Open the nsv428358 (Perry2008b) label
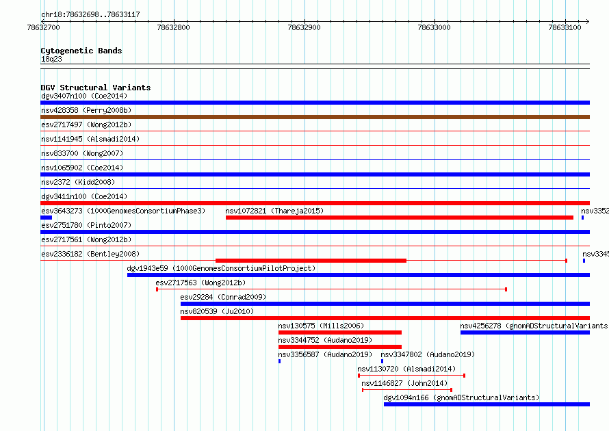609x431 pixels. tap(86, 110)
